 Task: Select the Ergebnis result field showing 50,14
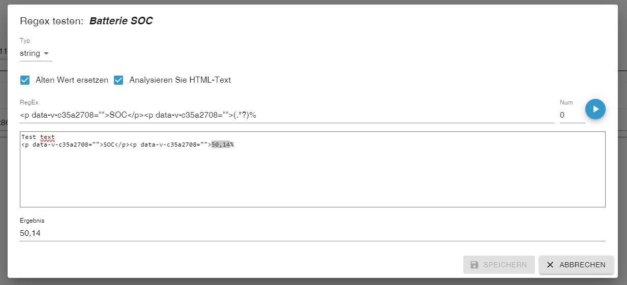pyautogui.click(x=313, y=233)
